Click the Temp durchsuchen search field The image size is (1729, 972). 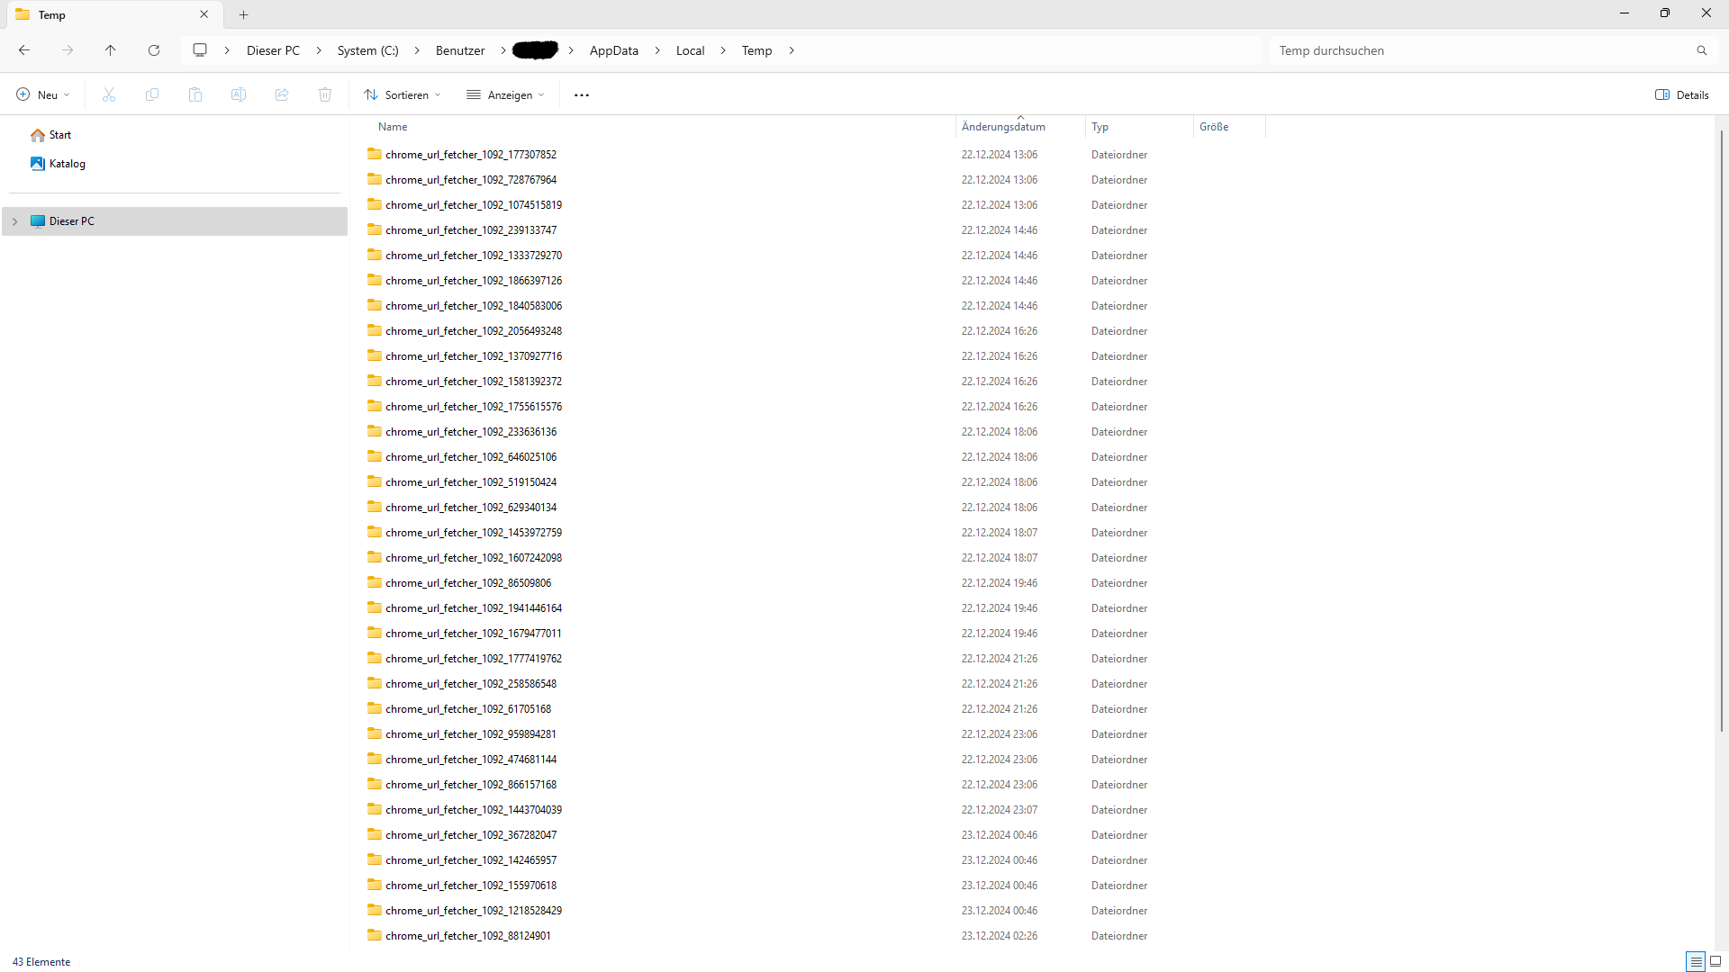click(1477, 50)
